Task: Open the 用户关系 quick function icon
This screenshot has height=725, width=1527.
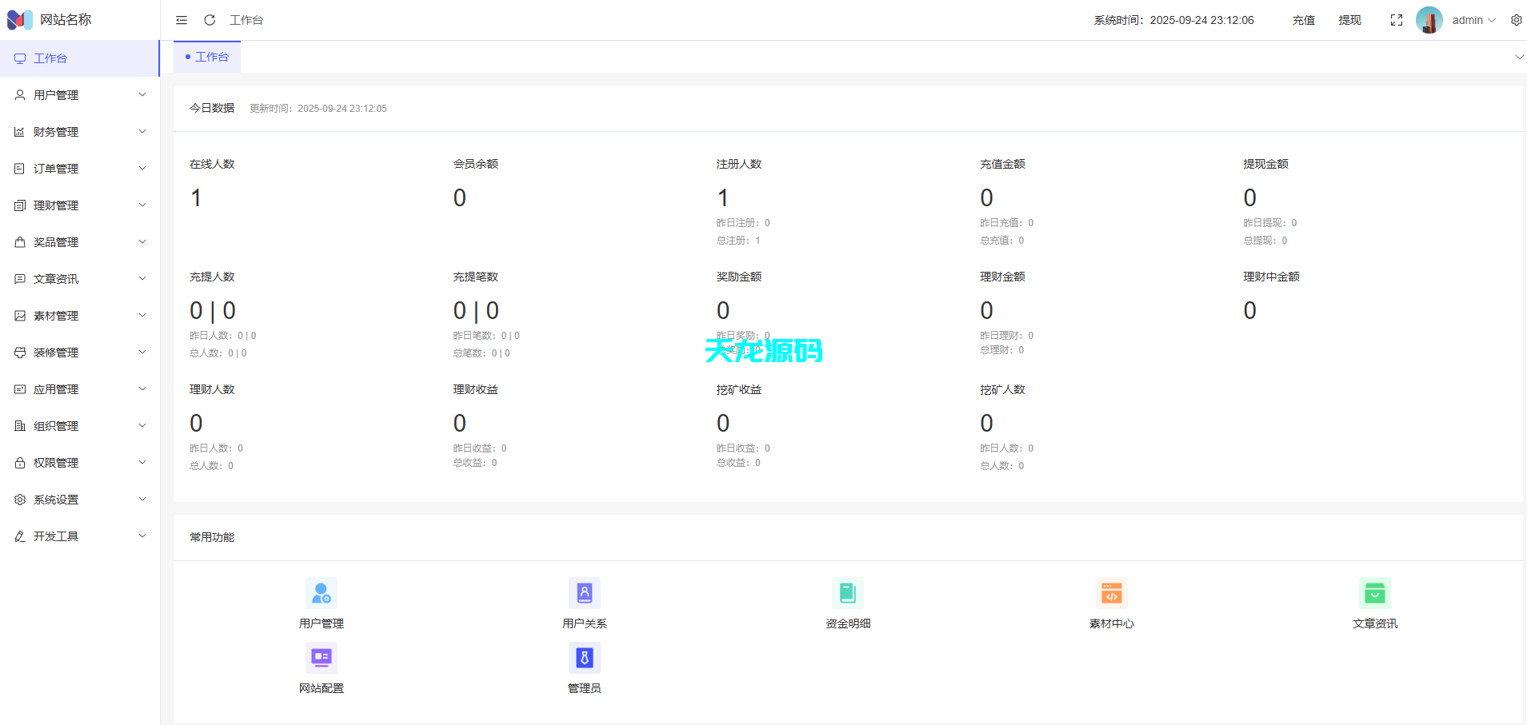Action: (x=584, y=592)
